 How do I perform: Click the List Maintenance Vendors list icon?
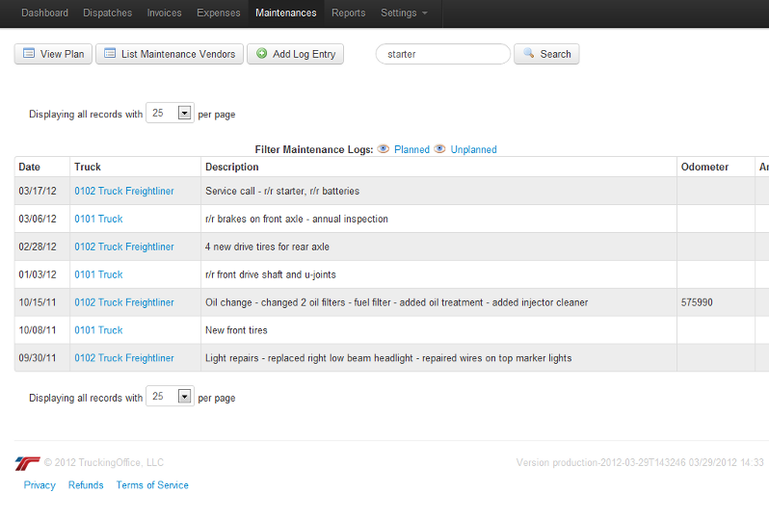click(110, 54)
